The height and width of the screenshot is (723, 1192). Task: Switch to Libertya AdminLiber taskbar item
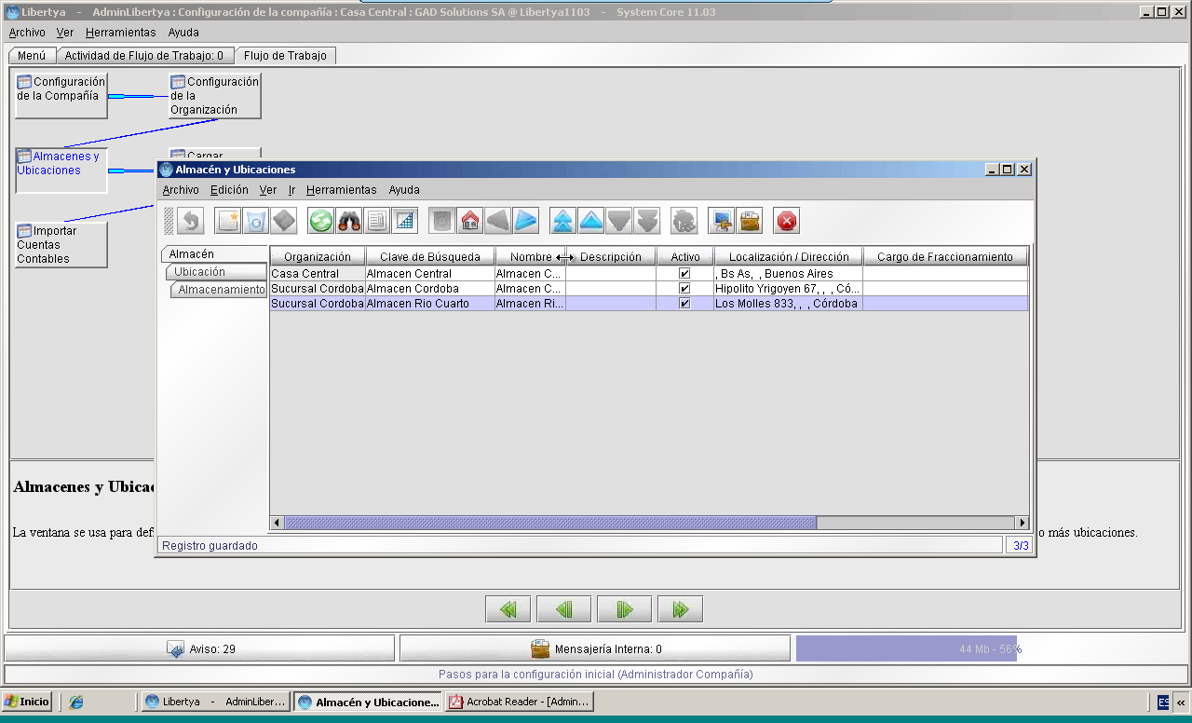[x=216, y=702]
